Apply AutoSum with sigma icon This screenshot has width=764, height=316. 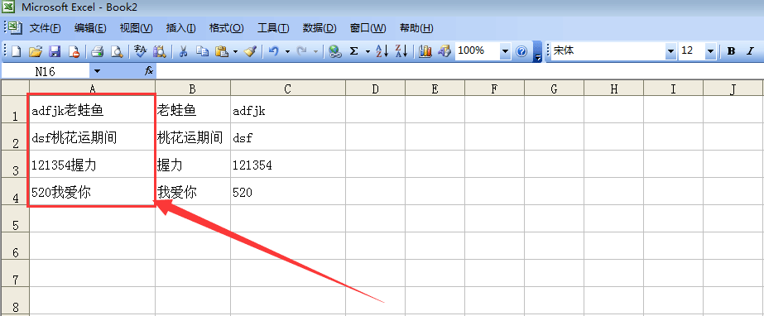[354, 51]
